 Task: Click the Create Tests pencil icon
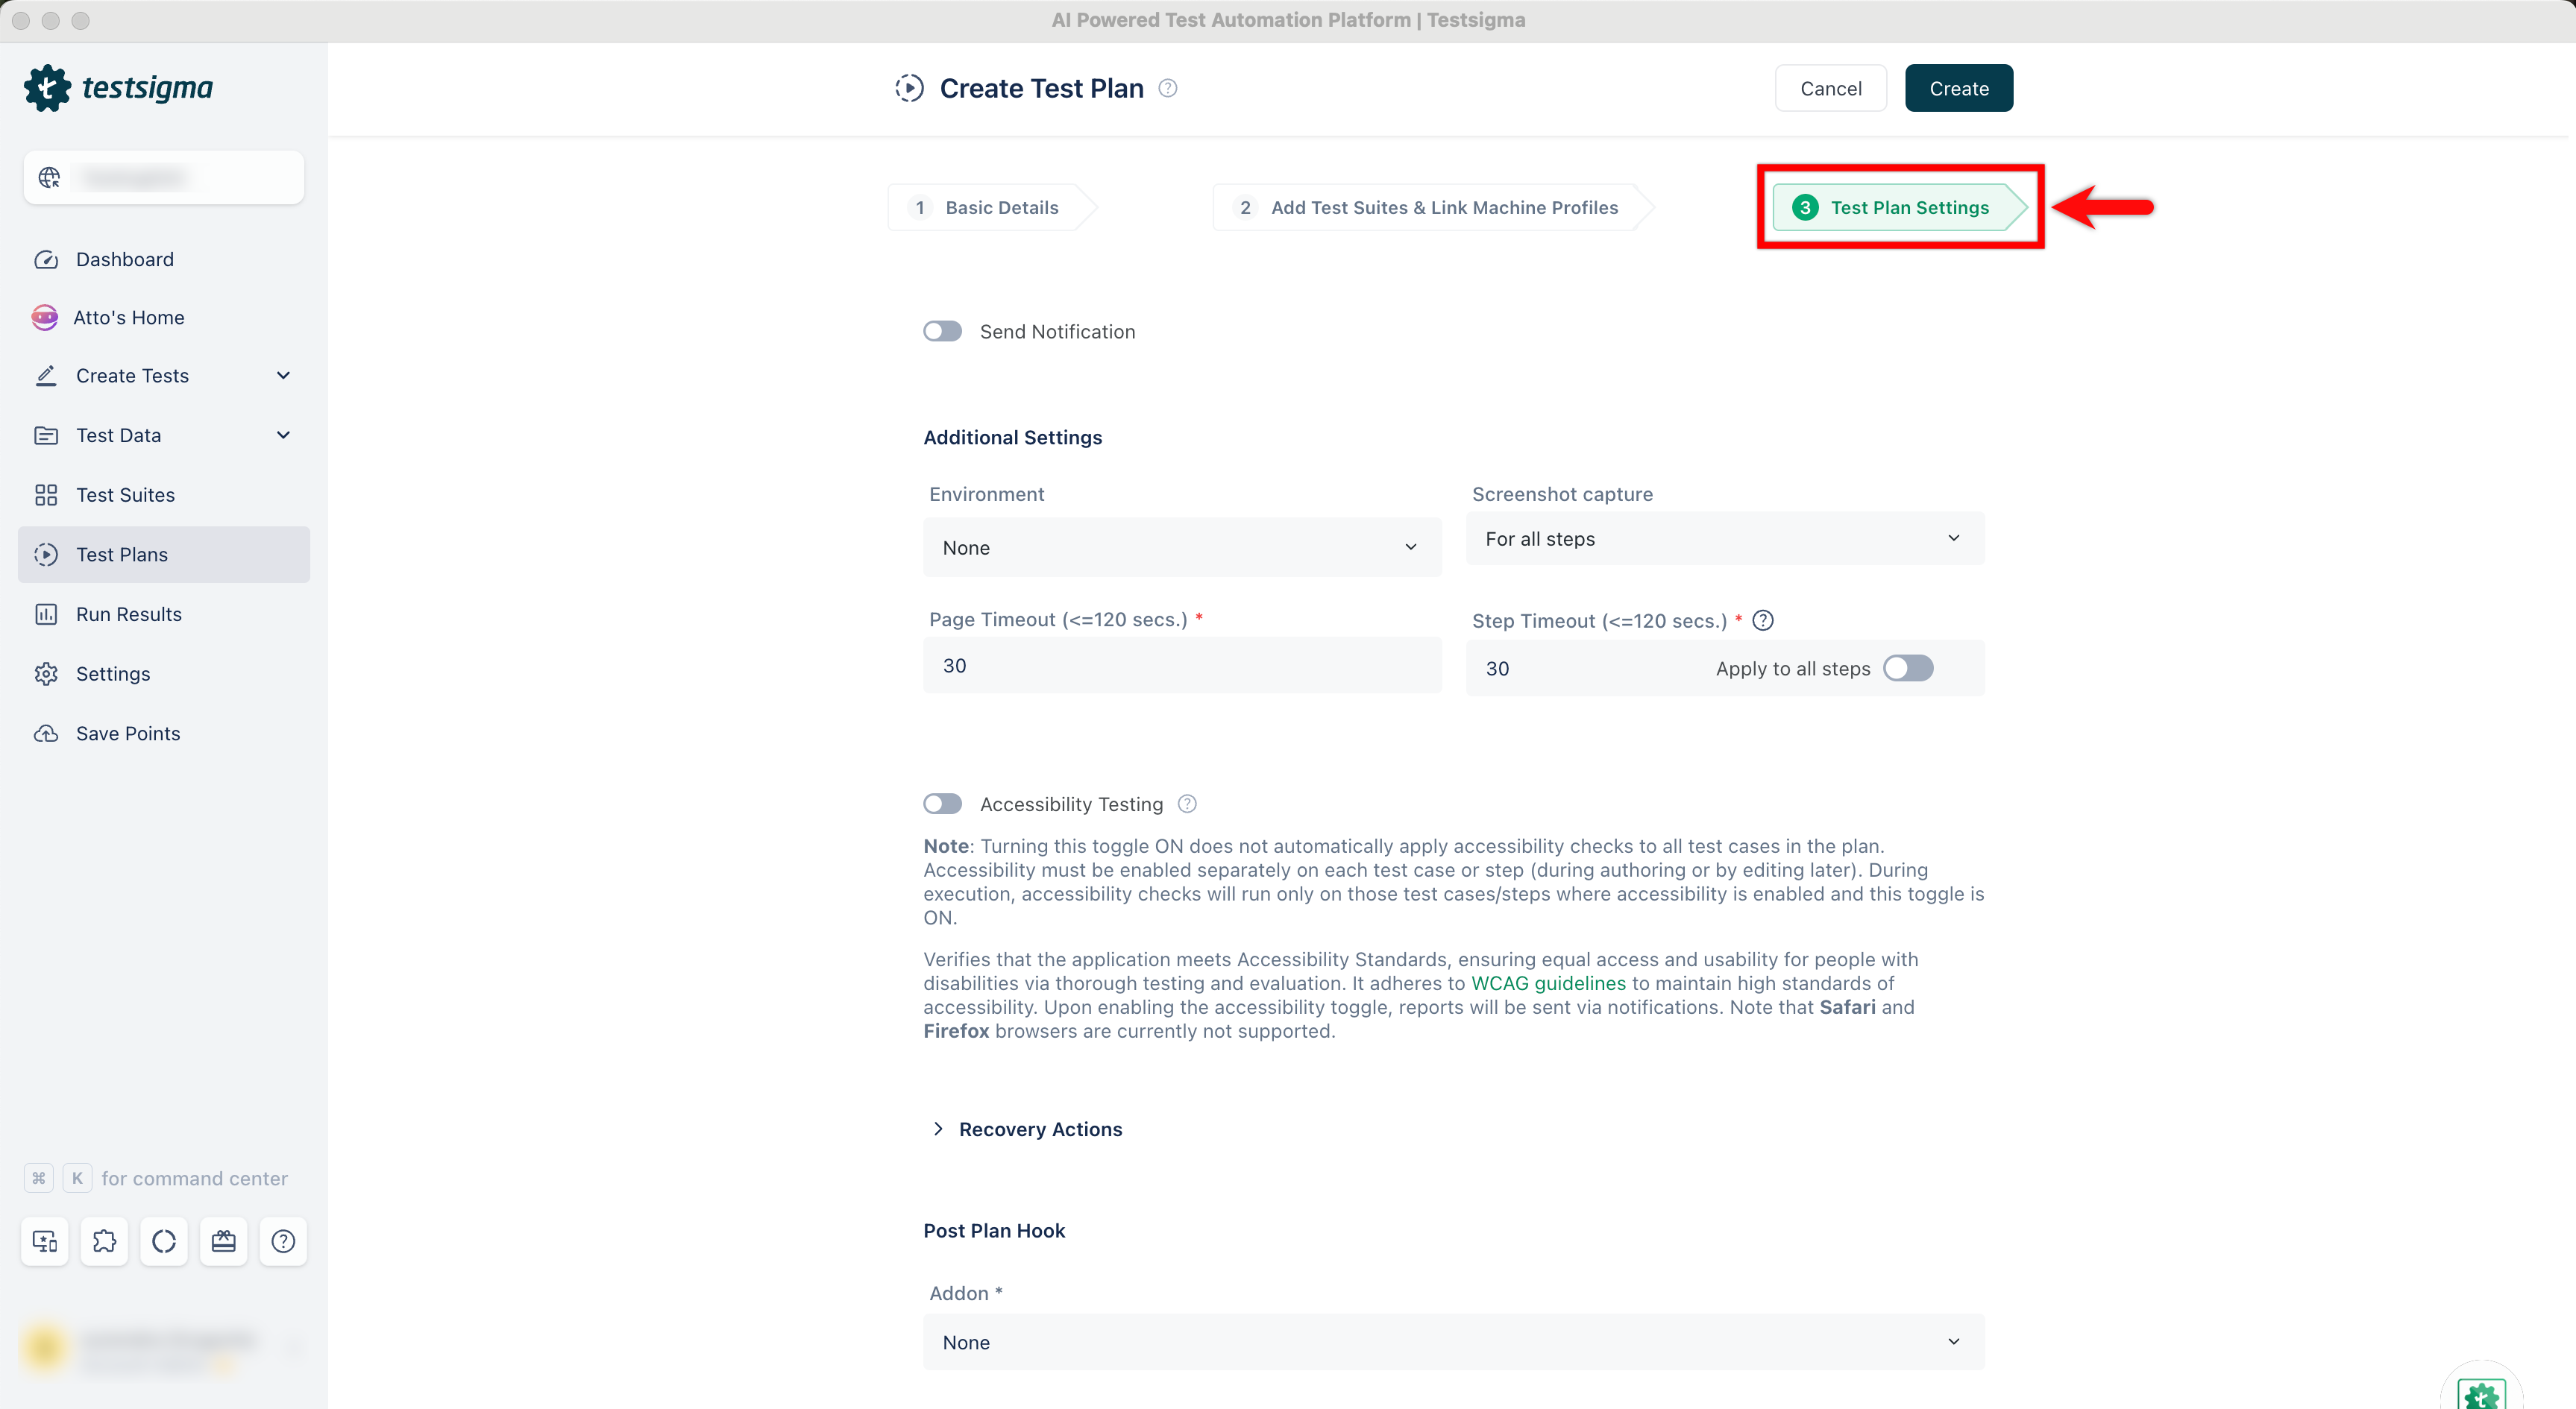[46, 376]
